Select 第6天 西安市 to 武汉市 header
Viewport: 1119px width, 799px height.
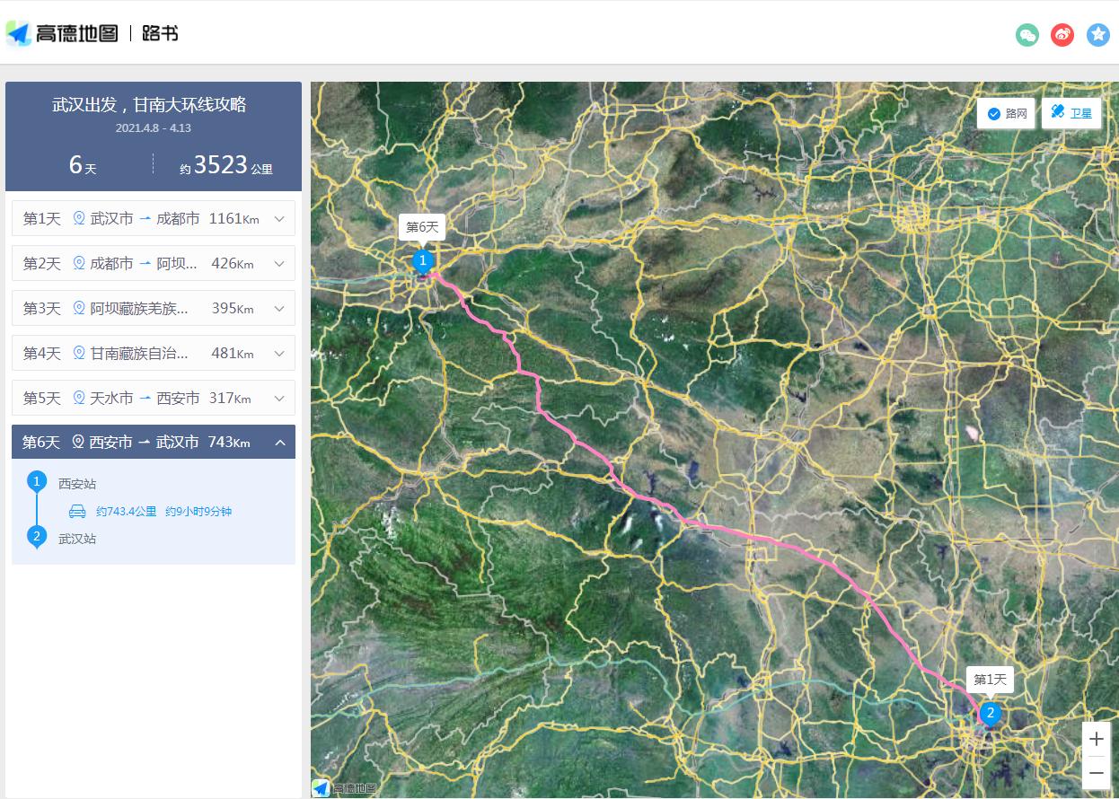tap(154, 442)
